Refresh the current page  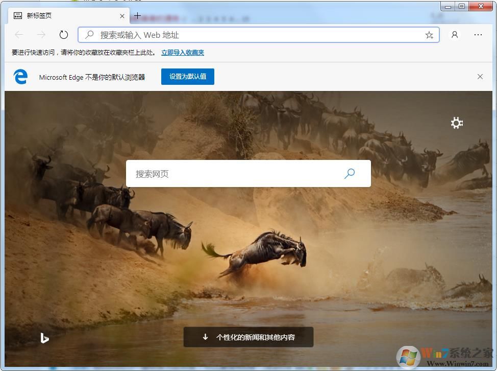pos(63,35)
